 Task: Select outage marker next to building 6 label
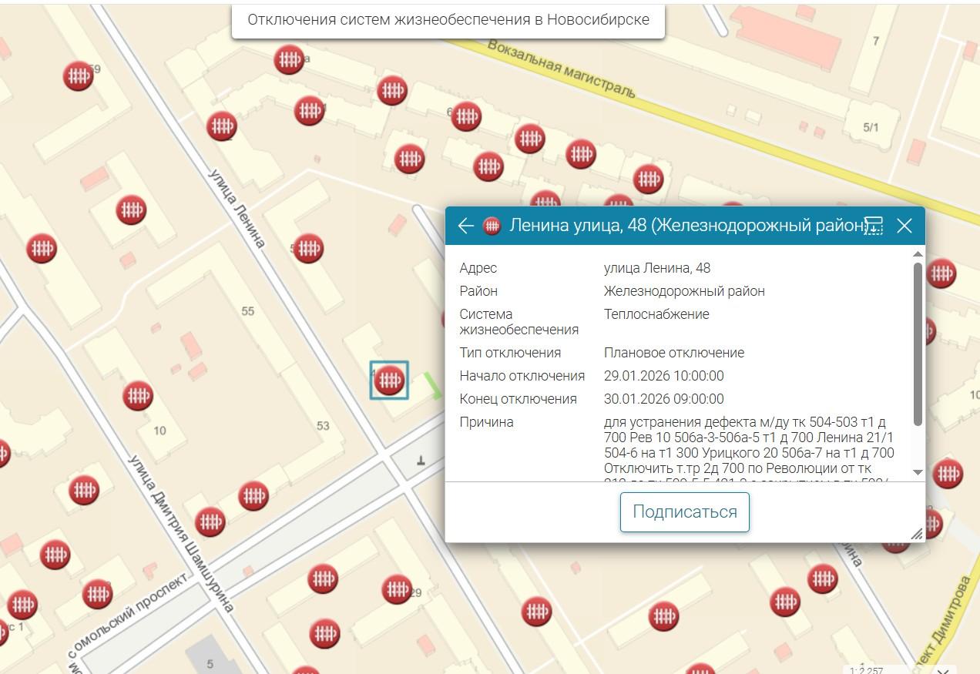click(466, 116)
